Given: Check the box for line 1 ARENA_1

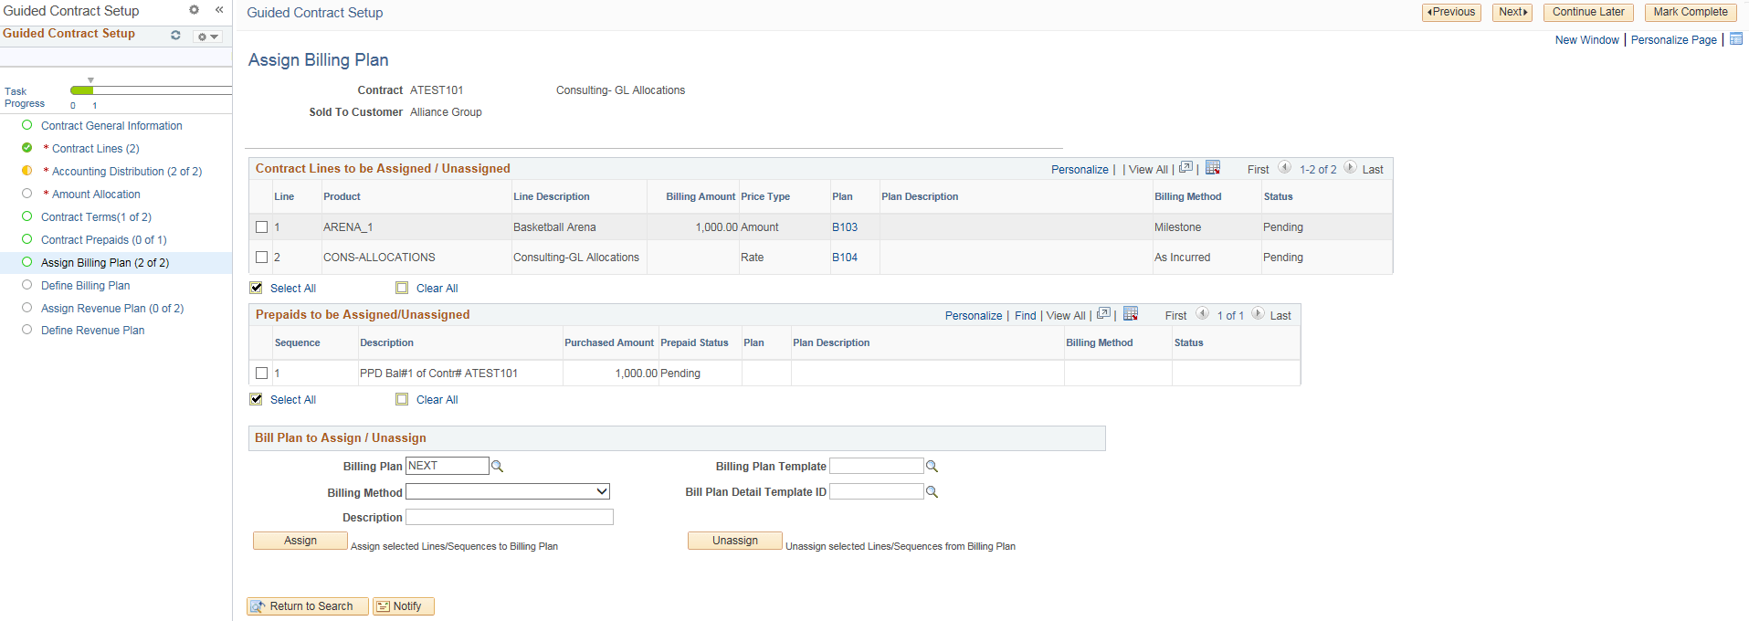Looking at the screenshot, I should coord(262,227).
